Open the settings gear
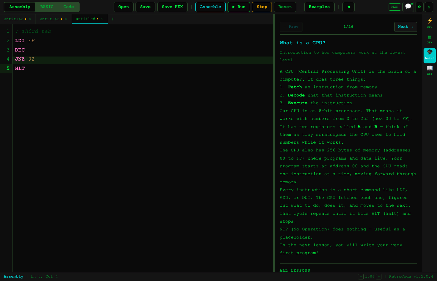 pos(419,7)
